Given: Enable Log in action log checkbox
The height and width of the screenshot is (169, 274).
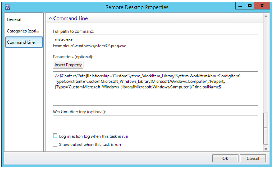Looking at the screenshot, I should (56, 136).
